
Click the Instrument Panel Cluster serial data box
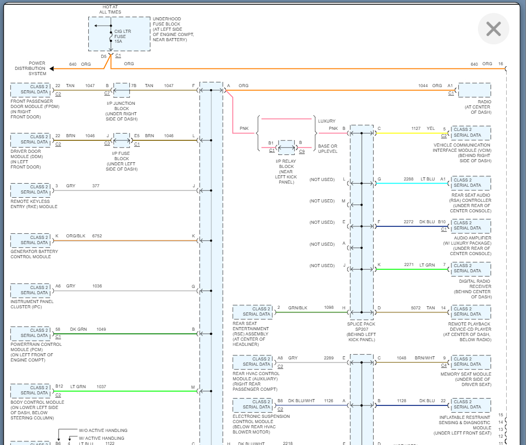click(x=30, y=291)
